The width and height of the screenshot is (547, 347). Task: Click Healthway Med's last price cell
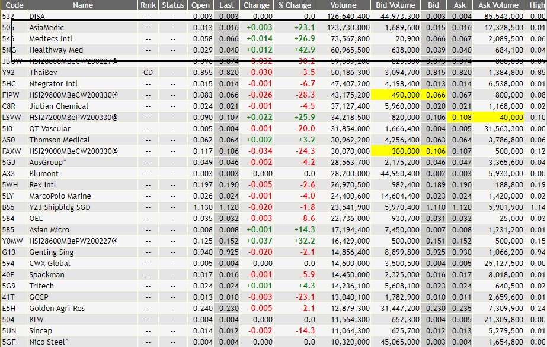pyautogui.click(x=228, y=50)
